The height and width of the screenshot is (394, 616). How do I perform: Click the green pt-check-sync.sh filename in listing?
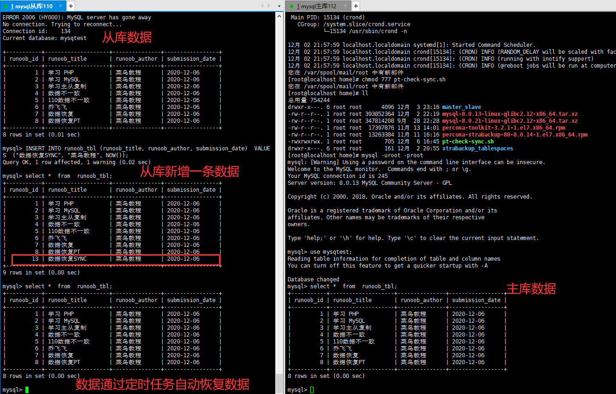coord(468,142)
